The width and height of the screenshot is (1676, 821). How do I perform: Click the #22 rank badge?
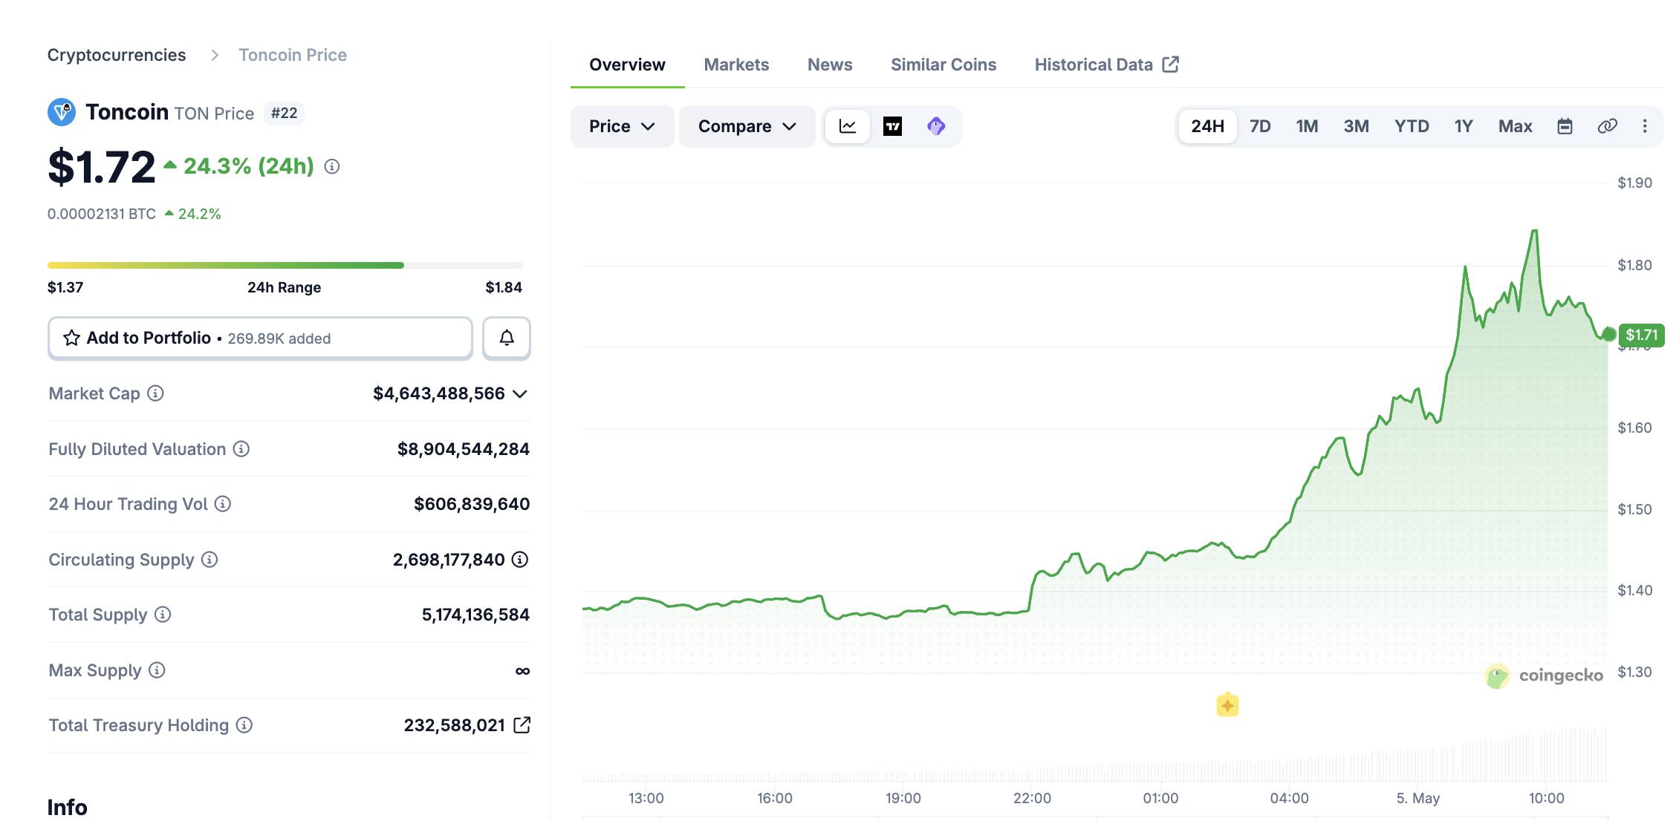coord(284,114)
